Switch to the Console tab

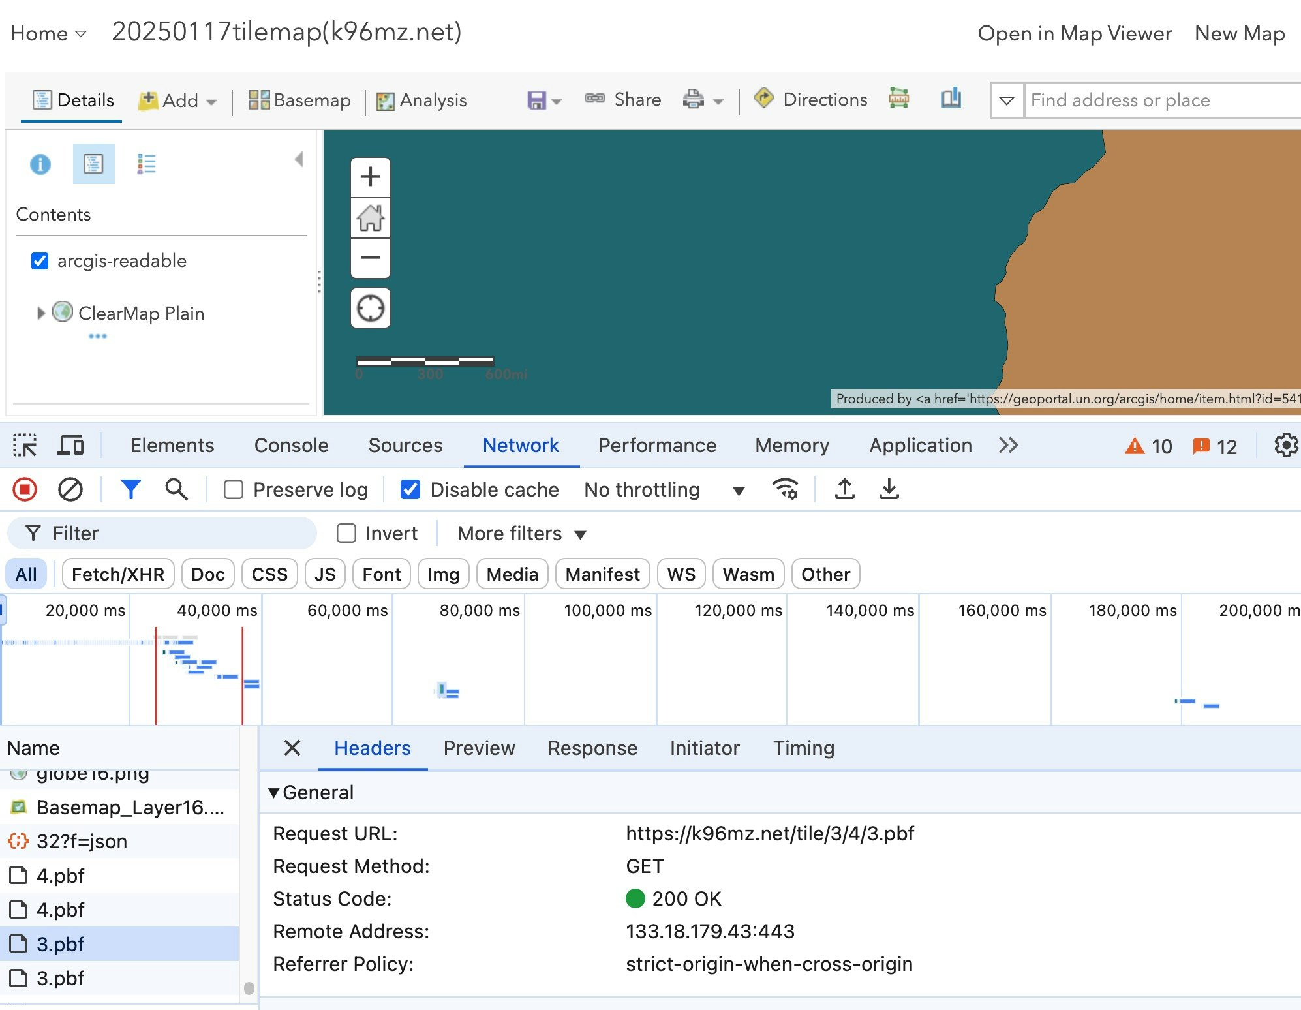pyautogui.click(x=291, y=446)
